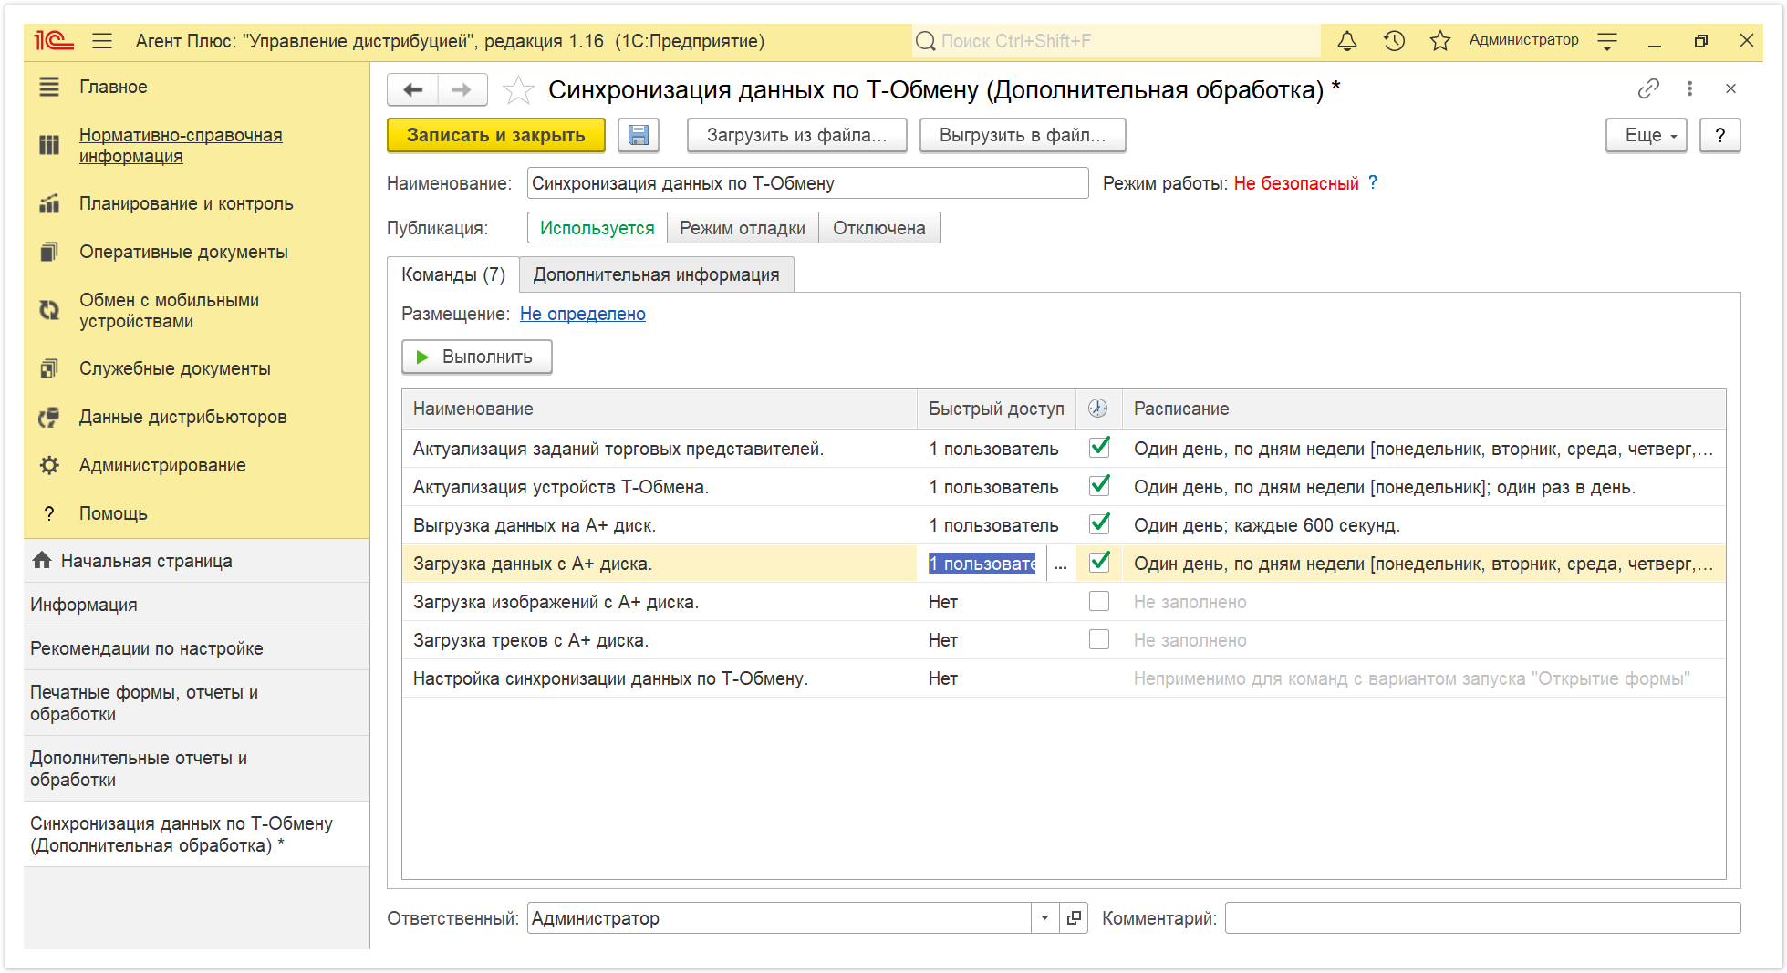
Task: Click Не безопасный mode text
Action: click(1296, 183)
